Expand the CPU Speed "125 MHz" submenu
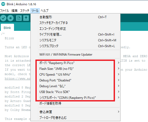 click(x=75, y=75)
